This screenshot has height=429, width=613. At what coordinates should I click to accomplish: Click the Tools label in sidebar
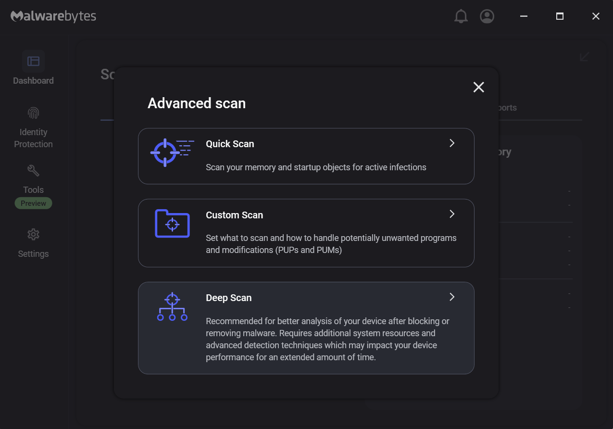tap(33, 190)
